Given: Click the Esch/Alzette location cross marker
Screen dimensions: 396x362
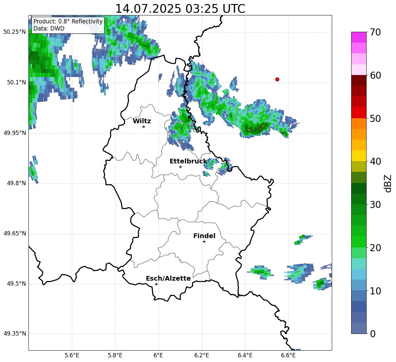Looking at the screenshot, I should pyautogui.click(x=156, y=284).
